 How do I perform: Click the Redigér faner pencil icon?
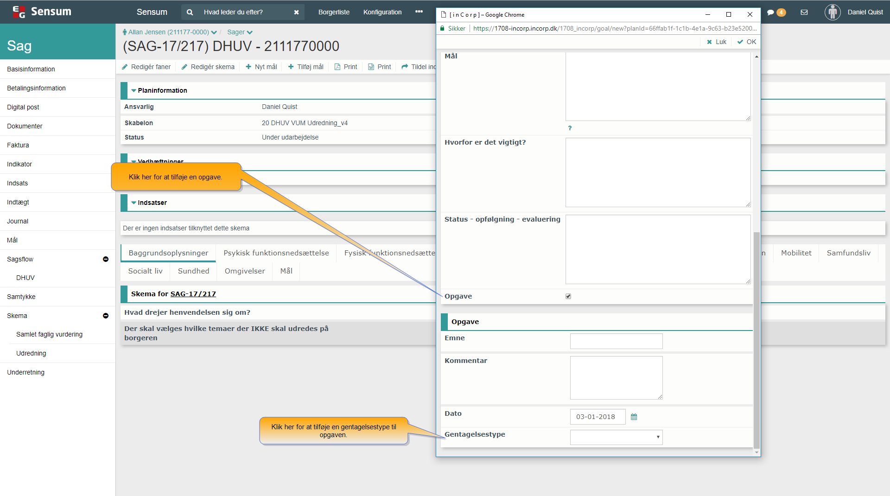pos(125,67)
